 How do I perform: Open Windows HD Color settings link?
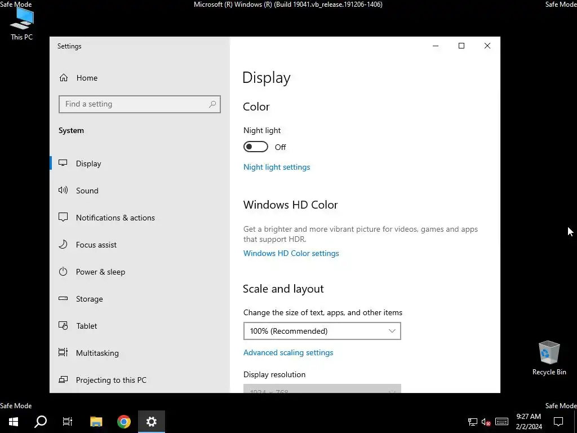291,253
